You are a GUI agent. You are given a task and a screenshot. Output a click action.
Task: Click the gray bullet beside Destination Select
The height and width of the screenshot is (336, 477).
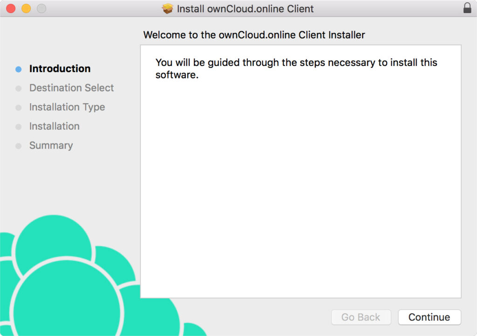click(x=19, y=88)
